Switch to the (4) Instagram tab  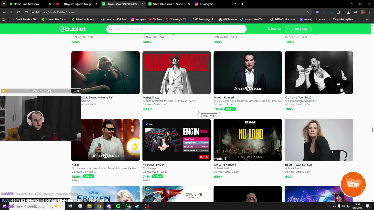pos(215,4)
